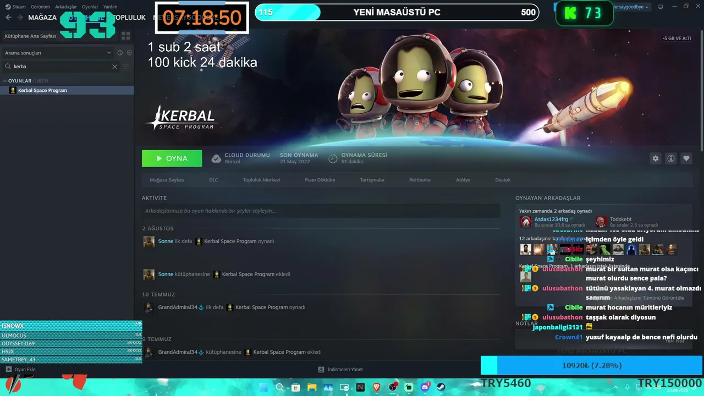
Task: Open the Mağaza Sayfası tab
Action: (167, 180)
